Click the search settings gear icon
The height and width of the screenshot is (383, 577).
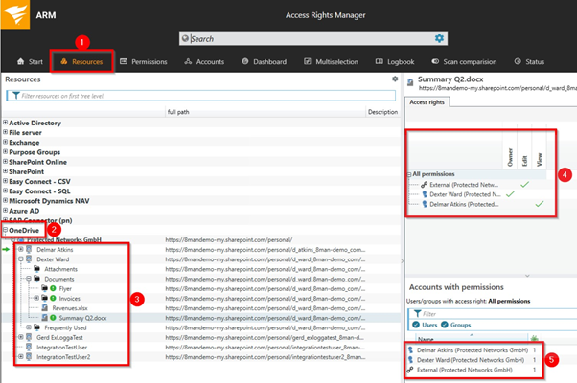pos(439,38)
